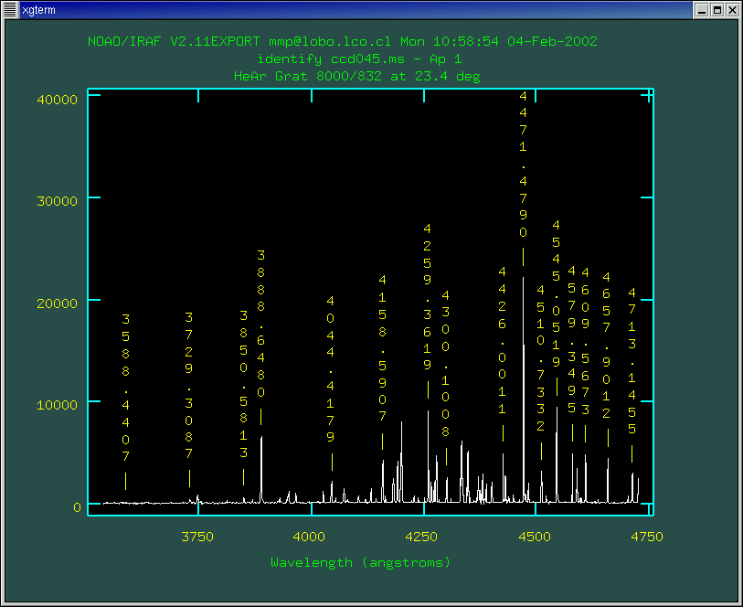The height and width of the screenshot is (607, 743).
Task: Click the xgterm title bar text
Action: coord(39,10)
